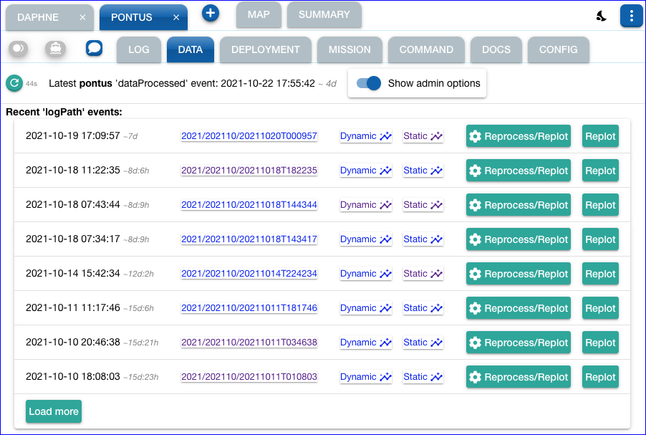Open the chat bubble icon
The height and width of the screenshot is (435, 646).
(x=94, y=48)
